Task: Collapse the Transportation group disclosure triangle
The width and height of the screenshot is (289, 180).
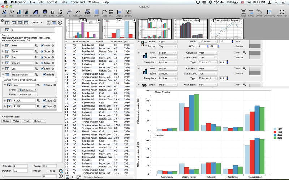Action: pos(3,75)
